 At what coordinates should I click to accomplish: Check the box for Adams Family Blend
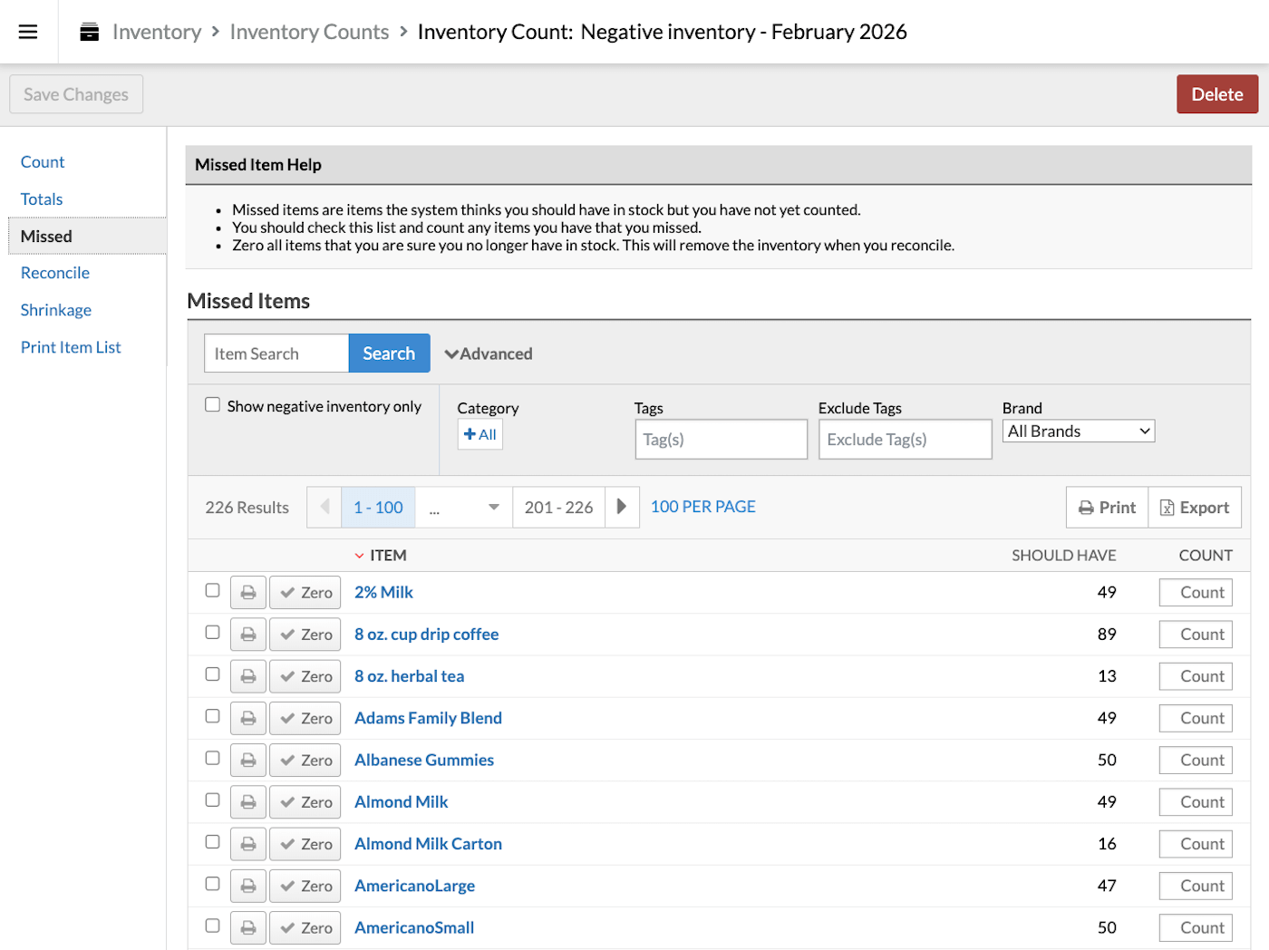point(213,716)
